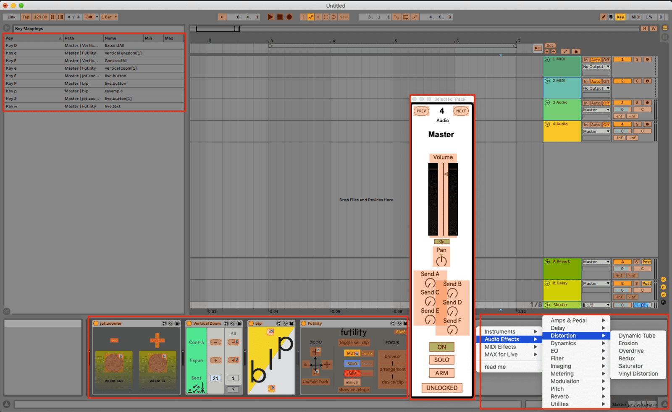Toggle Key map mode switch
Screen dimensions: 672x412
coord(620,17)
